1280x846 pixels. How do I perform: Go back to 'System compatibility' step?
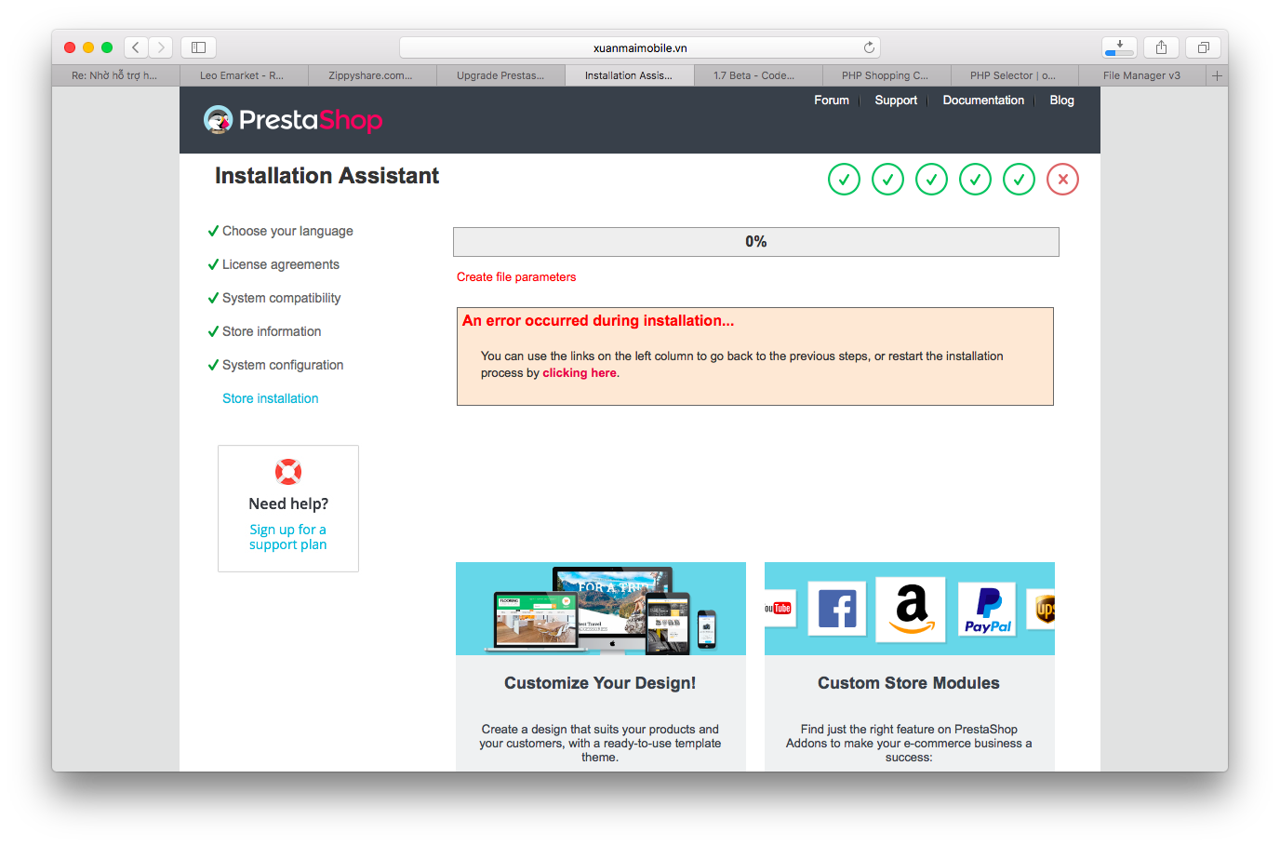[x=282, y=298]
